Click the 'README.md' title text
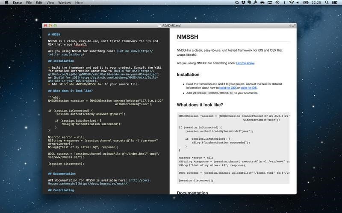 click(171, 26)
